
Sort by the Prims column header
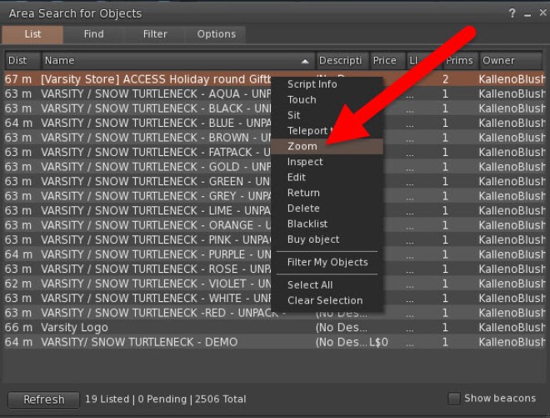pyautogui.click(x=459, y=61)
